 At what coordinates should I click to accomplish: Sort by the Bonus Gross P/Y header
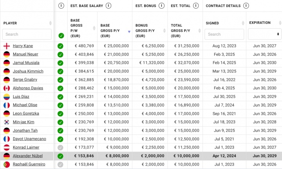coord(164,28)
